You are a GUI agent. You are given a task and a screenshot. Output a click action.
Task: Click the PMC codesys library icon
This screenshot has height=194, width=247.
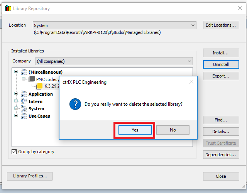(32, 79)
